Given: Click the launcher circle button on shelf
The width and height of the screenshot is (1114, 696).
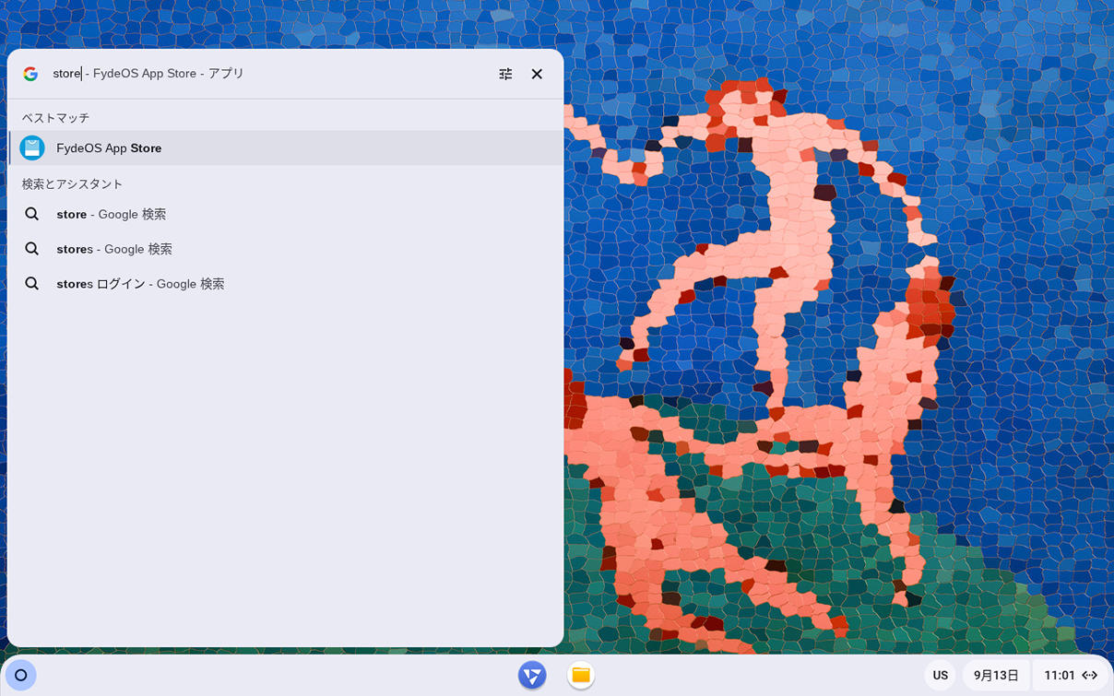Looking at the screenshot, I should coord(21,675).
